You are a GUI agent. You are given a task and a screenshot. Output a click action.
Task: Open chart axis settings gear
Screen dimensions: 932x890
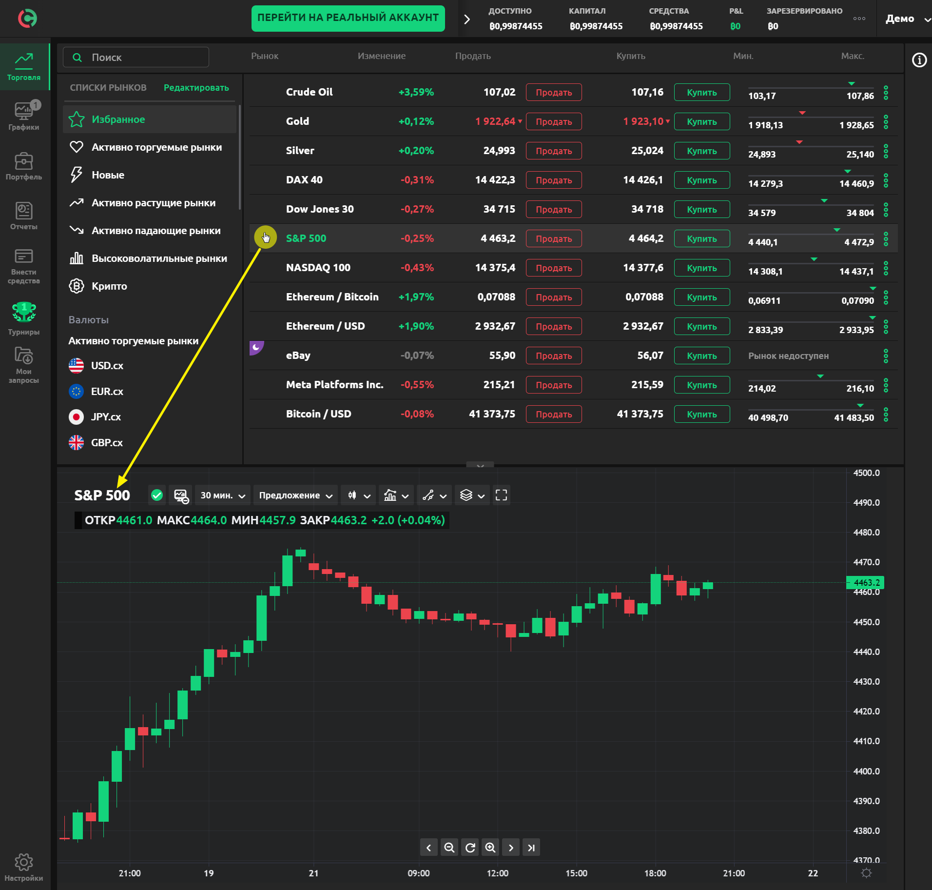[866, 873]
